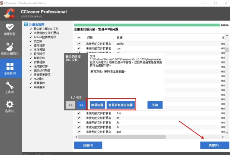Uncheck the .cps row checkbox
Image resolution: width=230 pixels, height=155 pixels.
tap(79, 48)
